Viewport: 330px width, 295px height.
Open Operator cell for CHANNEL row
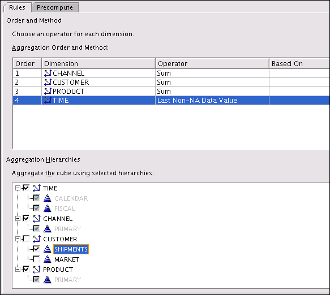point(212,73)
